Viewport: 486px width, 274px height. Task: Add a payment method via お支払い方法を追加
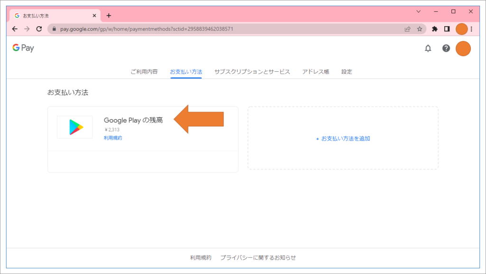[x=343, y=138]
